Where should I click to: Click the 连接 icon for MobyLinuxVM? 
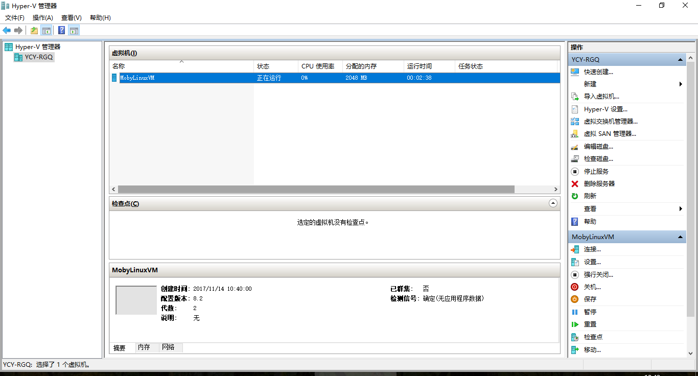[x=575, y=249]
